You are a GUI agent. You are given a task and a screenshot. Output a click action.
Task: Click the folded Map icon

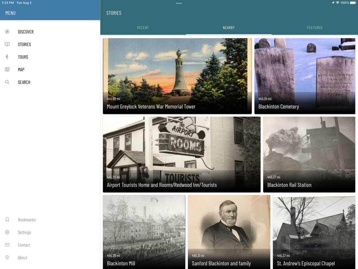[x=7, y=70]
